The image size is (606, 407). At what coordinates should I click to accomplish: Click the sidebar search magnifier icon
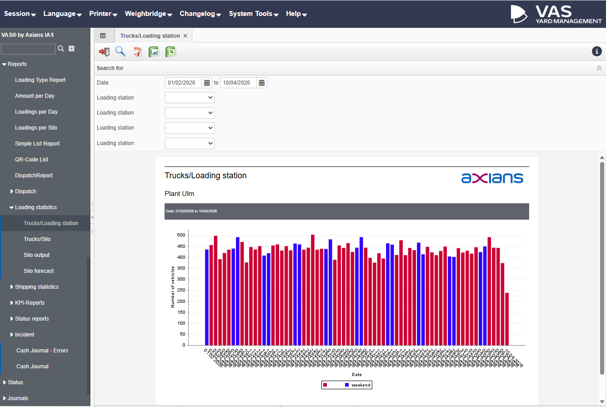(x=61, y=49)
